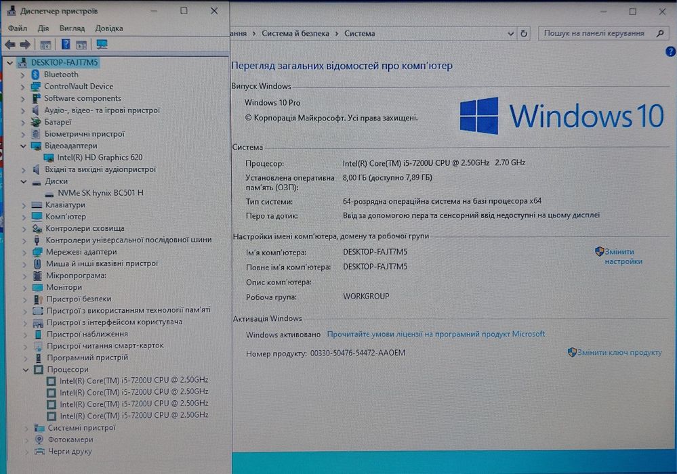Click the monitor scan-hardware toolbar icon
The image size is (677, 474).
pos(102,45)
